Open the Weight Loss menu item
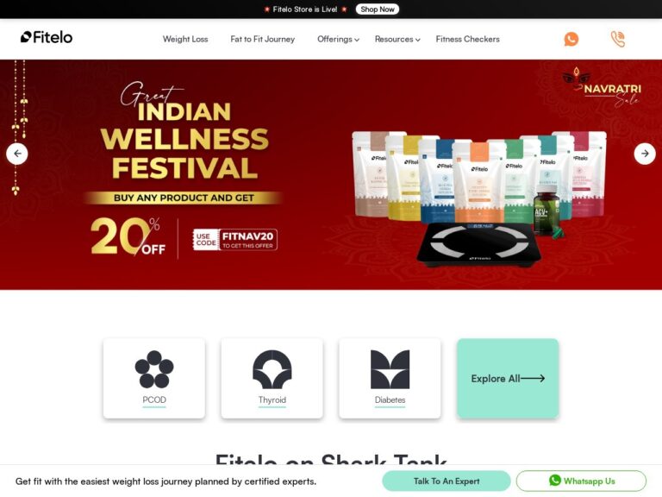662x497 pixels. pos(185,39)
